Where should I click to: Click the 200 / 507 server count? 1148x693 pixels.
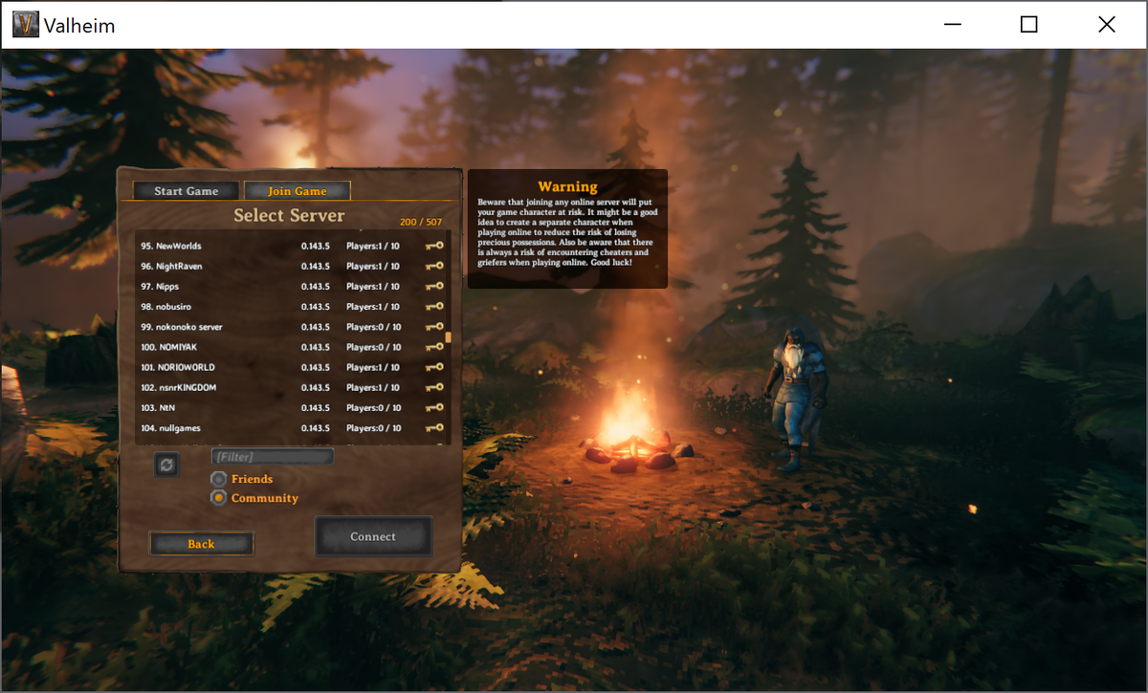[421, 222]
